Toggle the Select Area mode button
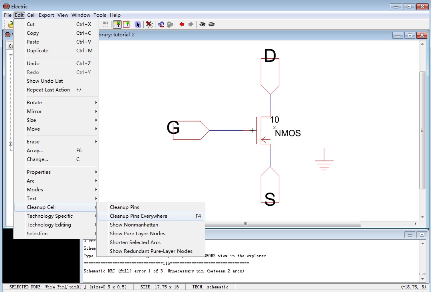The image size is (431, 292). [126, 24]
